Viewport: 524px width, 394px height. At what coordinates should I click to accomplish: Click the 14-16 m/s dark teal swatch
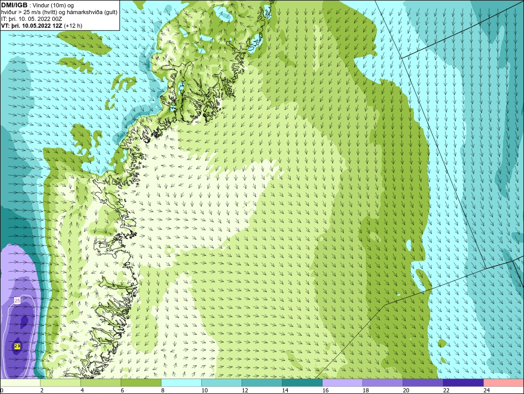(x=302, y=382)
